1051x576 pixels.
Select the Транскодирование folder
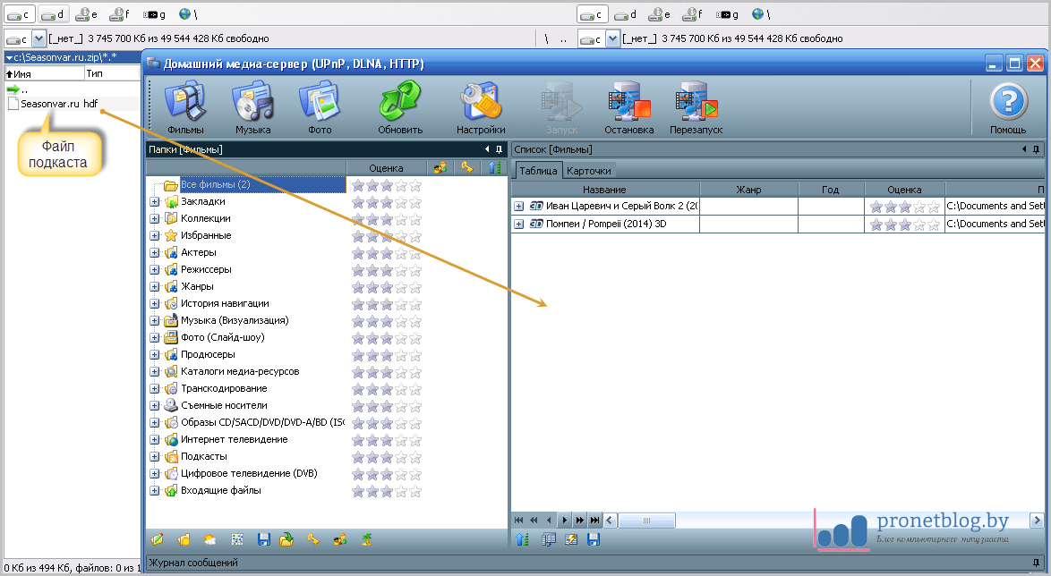tap(224, 388)
